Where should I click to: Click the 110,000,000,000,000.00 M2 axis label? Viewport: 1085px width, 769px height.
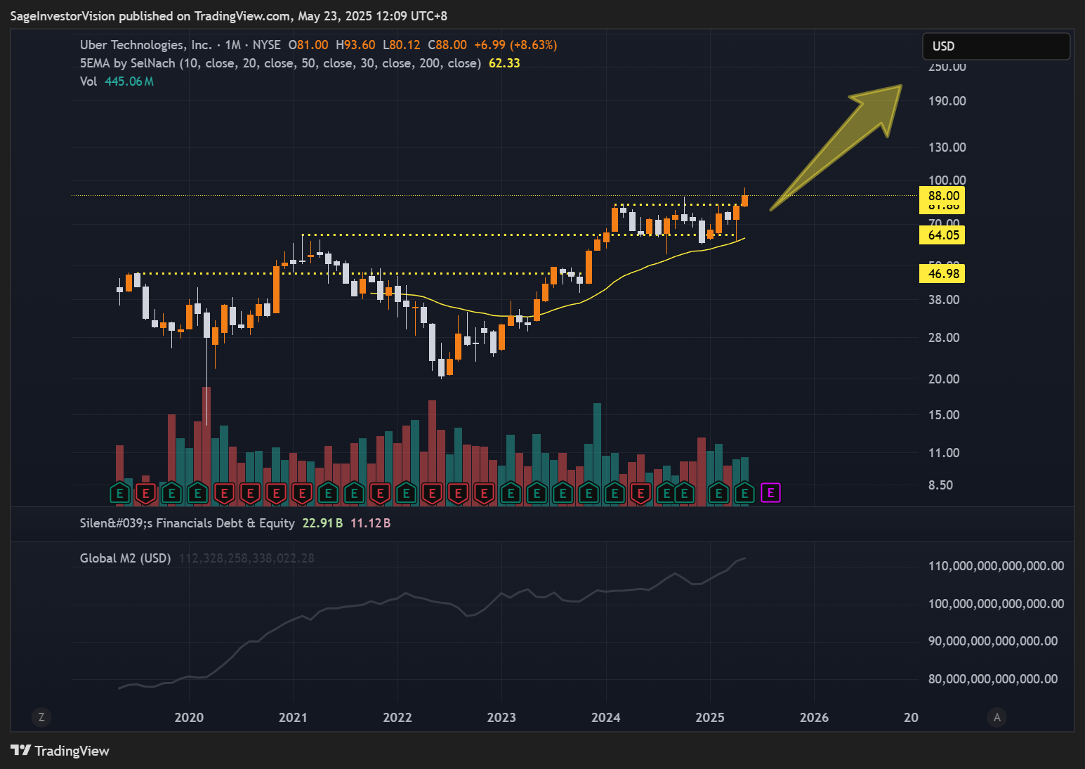coord(997,566)
